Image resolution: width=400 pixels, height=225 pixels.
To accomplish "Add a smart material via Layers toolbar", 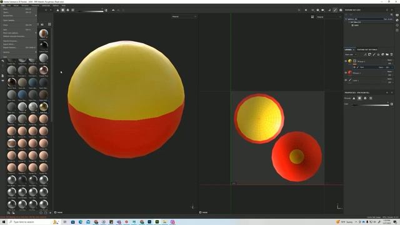I will click(382, 54).
